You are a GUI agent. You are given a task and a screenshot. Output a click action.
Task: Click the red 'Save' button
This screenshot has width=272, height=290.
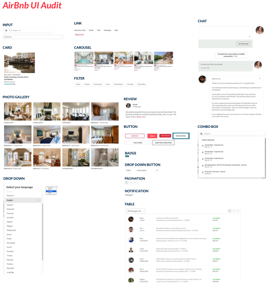[x=152, y=136]
